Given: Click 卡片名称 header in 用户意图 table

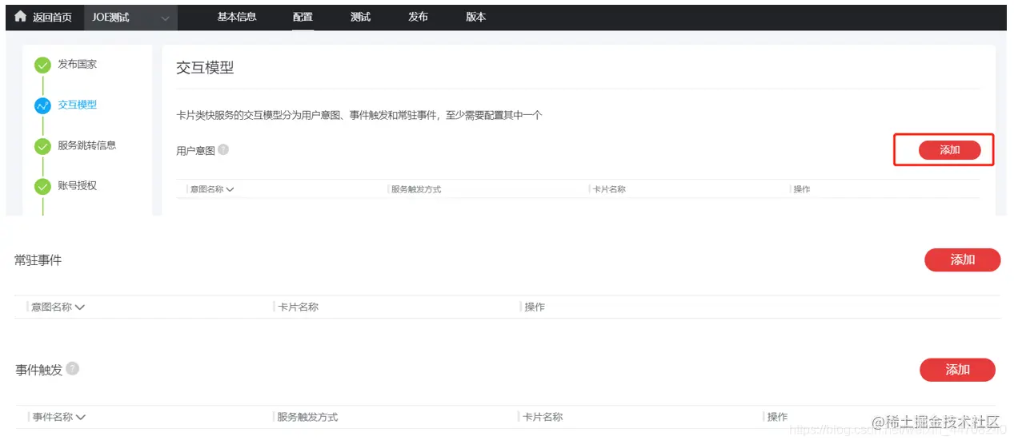Looking at the screenshot, I should 609,189.
